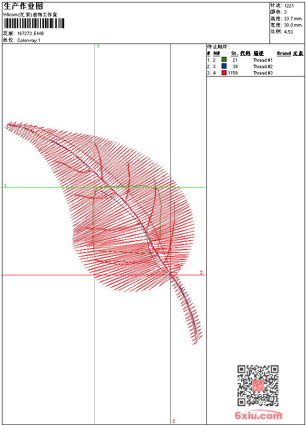Viewport: 306px width, 425px height.
Task: Click the red leaf embroidery design
Action: (x=103, y=233)
